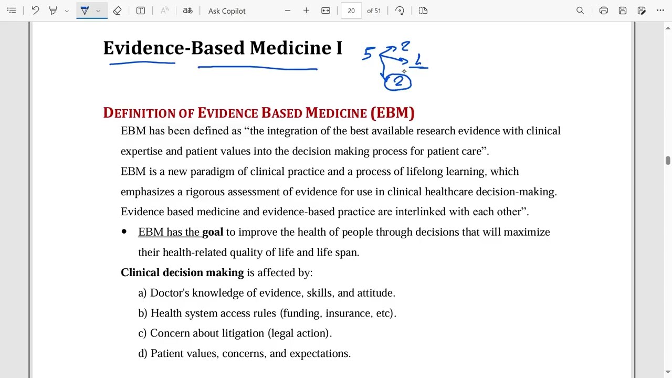672x378 pixels.
Task: Click the 'Definition of Evidence Based Medicine (EBM)' heading
Action: (x=259, y=113)
